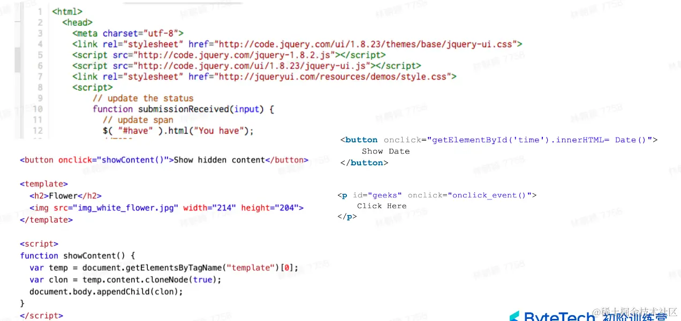The image size is (681, 321).
Task: Click line number 1 in the gutter
Action: tap(40, 11)
